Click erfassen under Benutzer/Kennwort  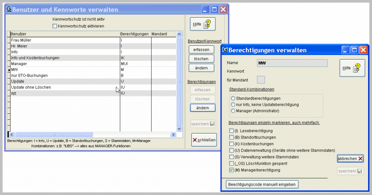(201, 49)
